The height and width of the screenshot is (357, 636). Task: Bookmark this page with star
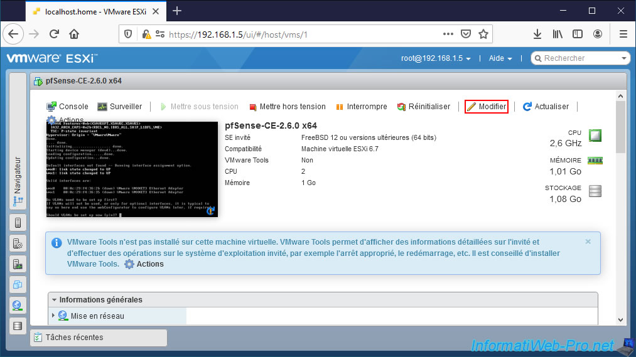click(x=483, y=34)
